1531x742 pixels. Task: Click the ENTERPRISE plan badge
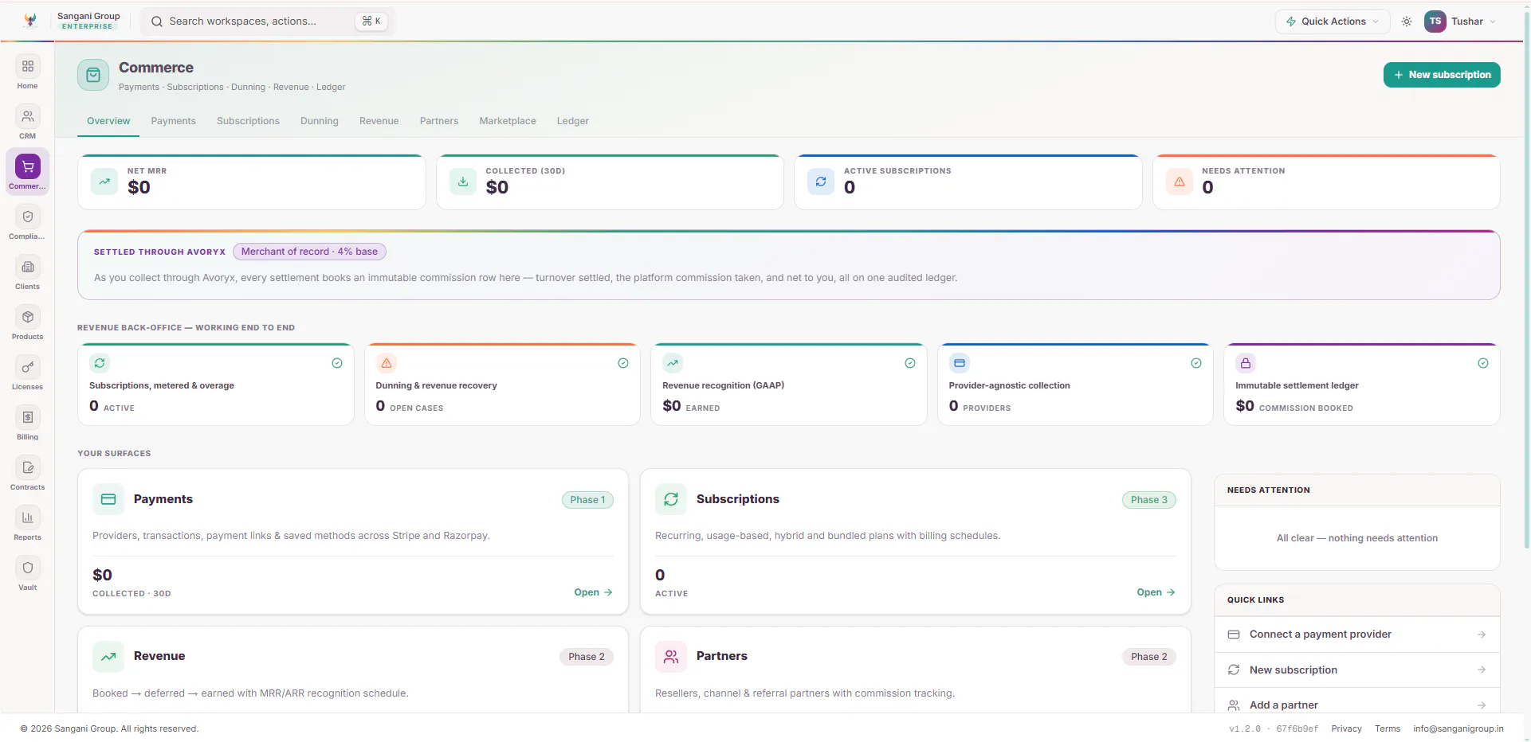(88, 26)
